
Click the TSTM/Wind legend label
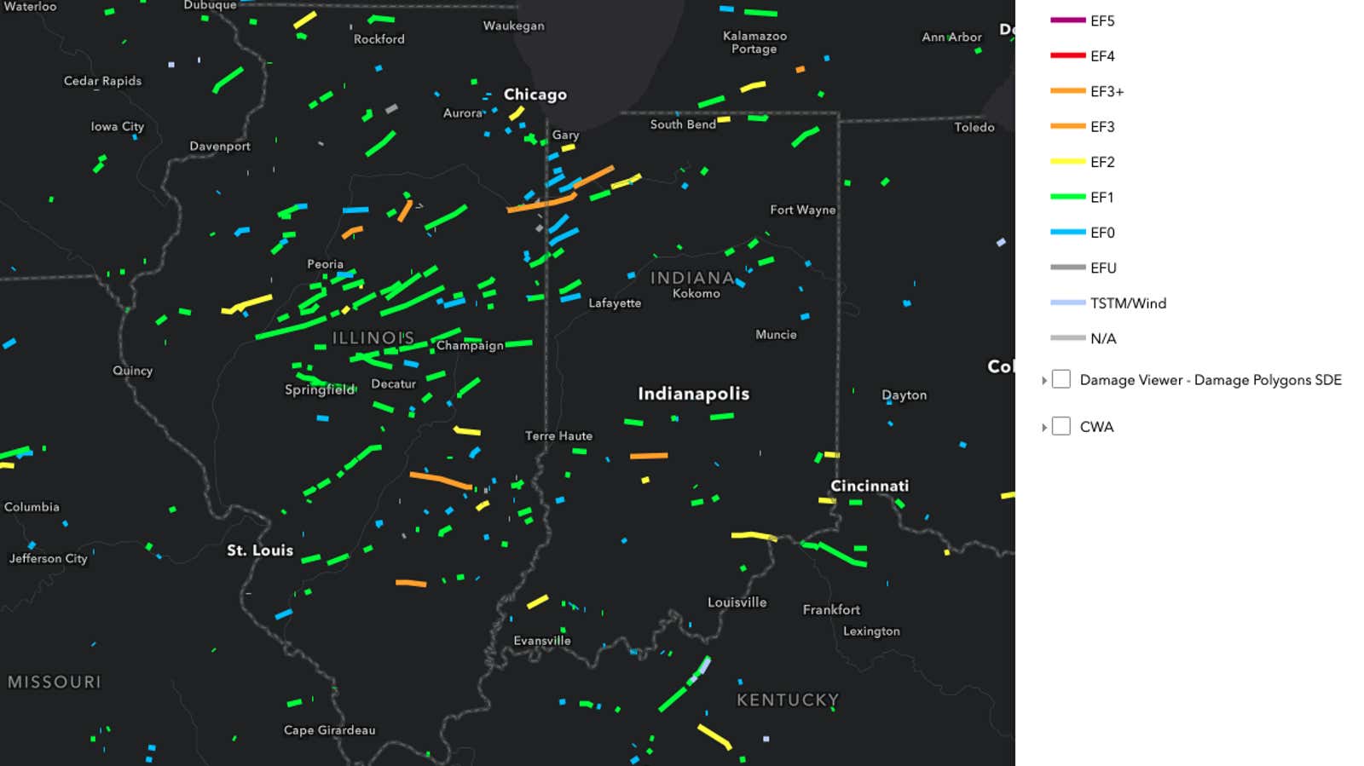click(1128, 303)
